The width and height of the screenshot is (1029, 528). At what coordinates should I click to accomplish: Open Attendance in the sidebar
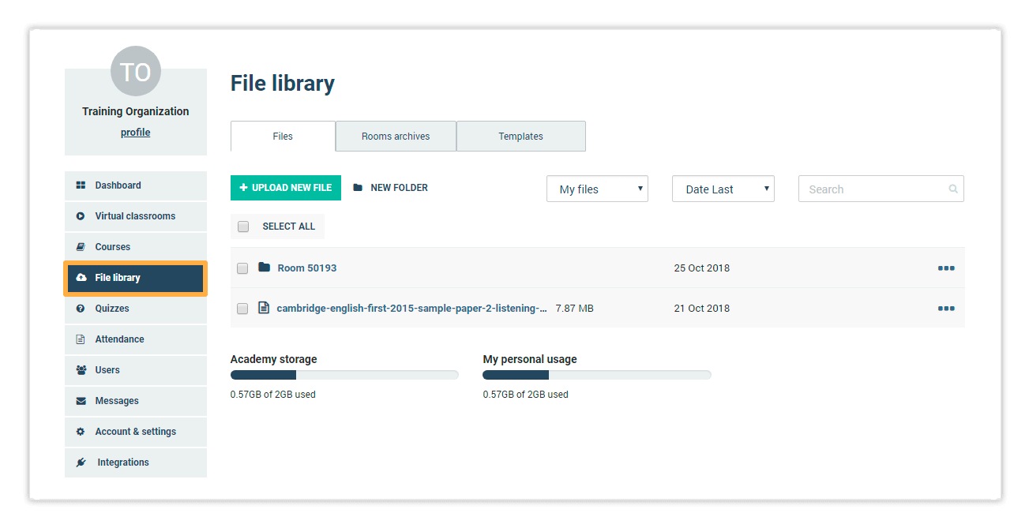pos(136,339)
